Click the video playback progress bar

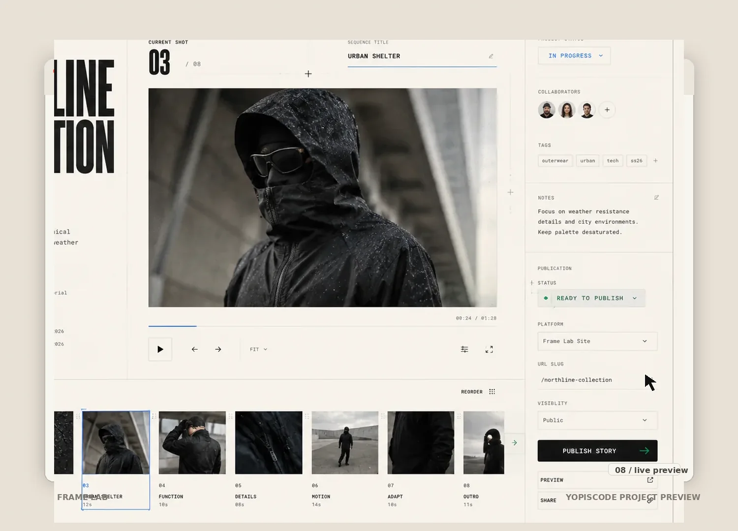[x=323, y=326]
